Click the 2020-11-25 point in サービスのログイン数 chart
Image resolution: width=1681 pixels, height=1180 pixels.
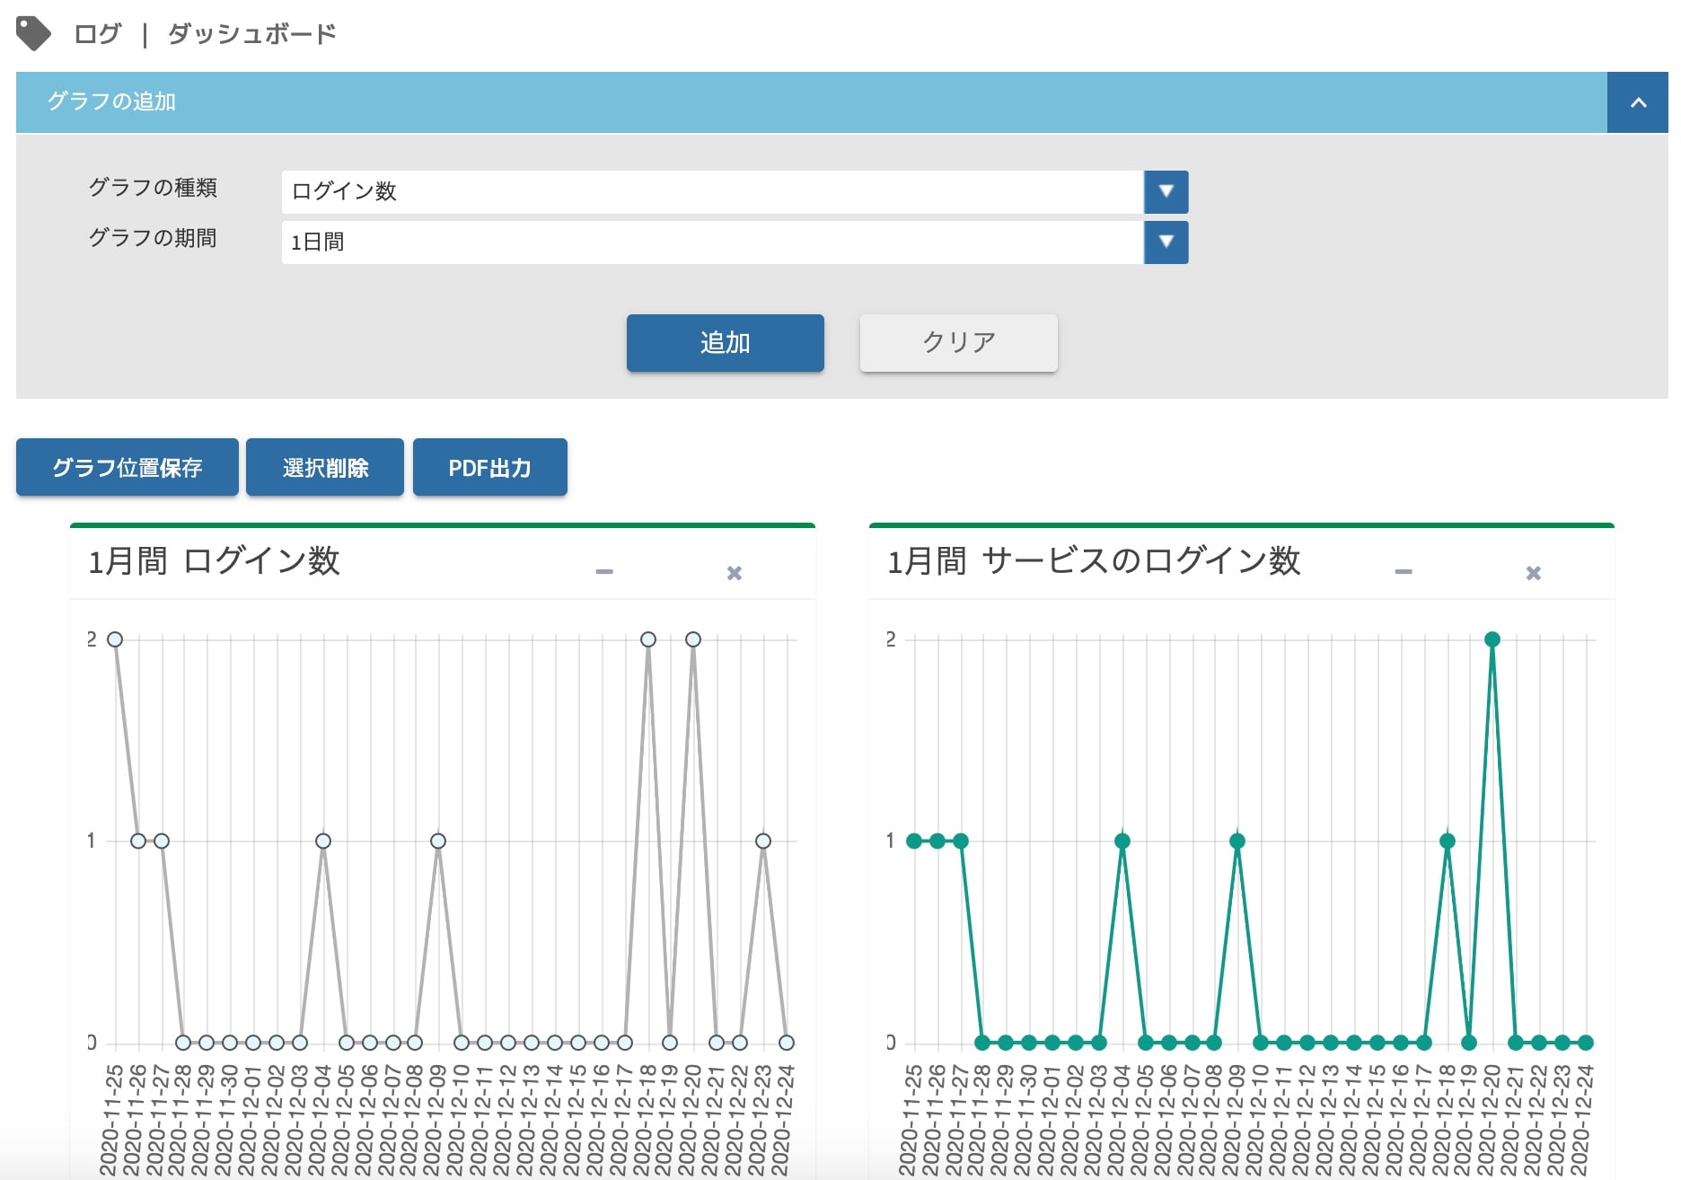914,841
